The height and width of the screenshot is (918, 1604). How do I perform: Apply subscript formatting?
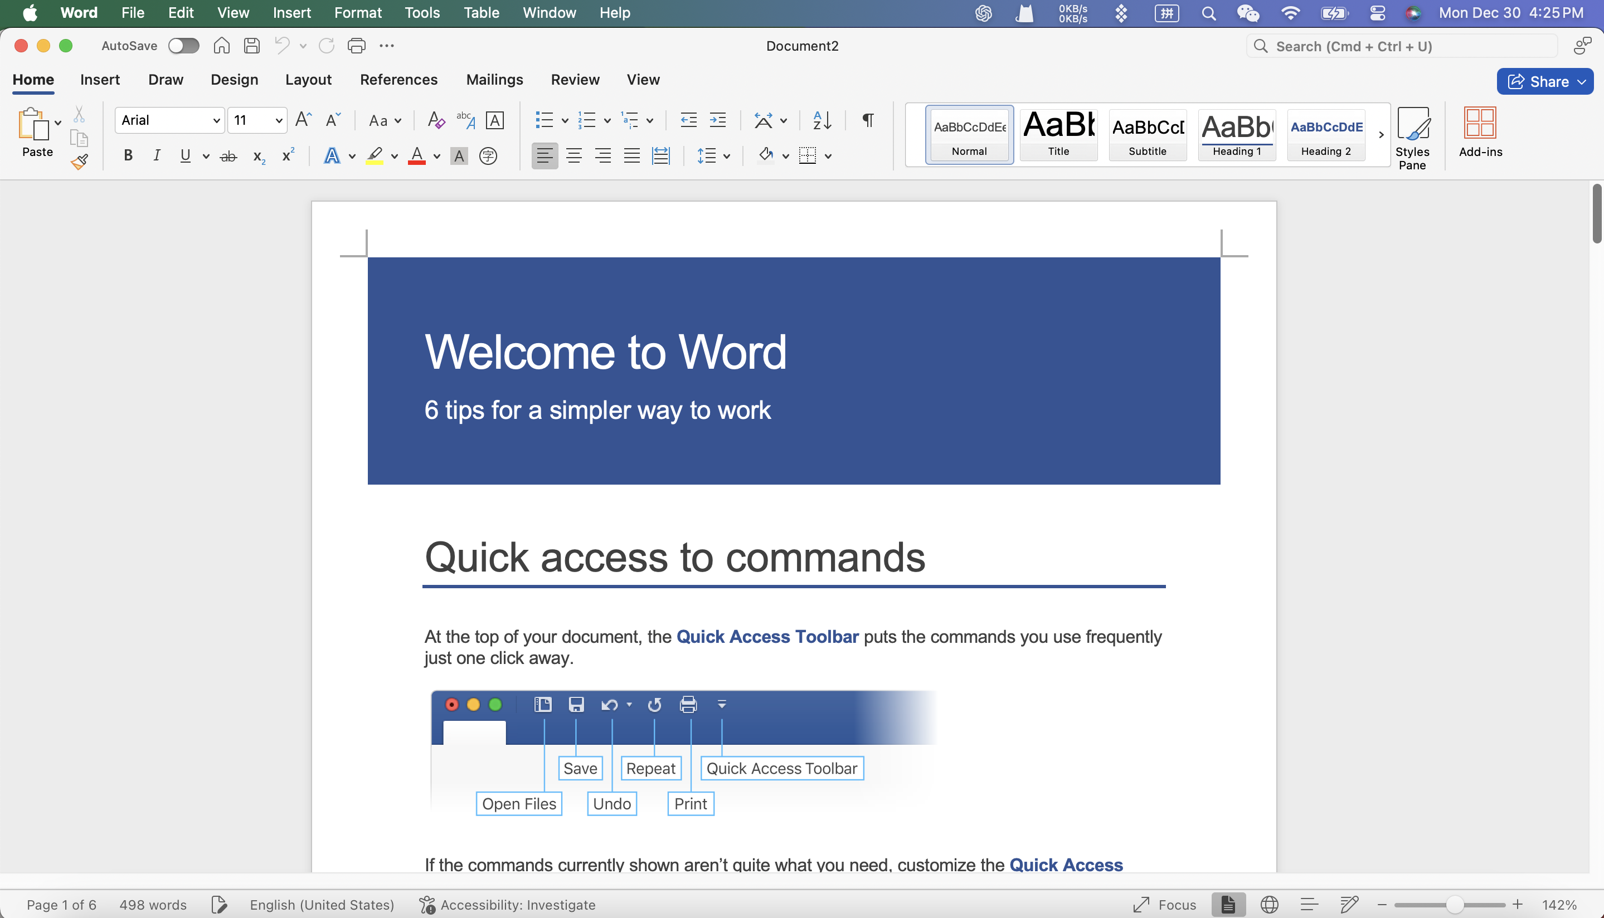pyautogui.click(x=259, y=157)
